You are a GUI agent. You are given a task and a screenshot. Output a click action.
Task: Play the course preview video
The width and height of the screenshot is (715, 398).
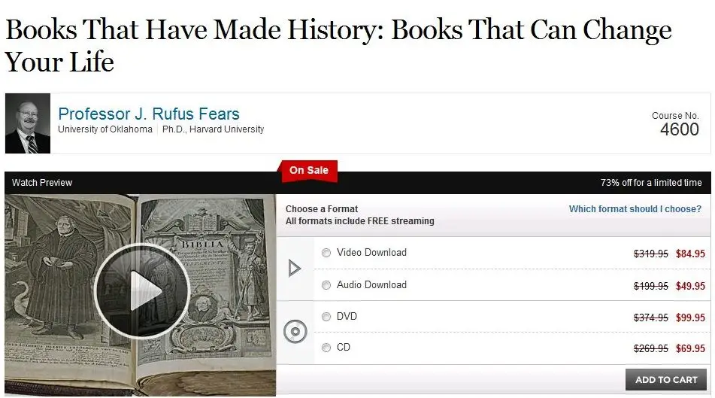(x=141, y=290)
